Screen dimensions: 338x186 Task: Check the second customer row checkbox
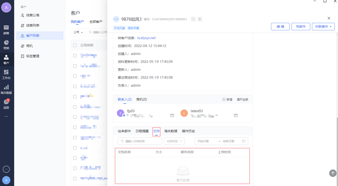pyautogui.click(x=75, y=66)
